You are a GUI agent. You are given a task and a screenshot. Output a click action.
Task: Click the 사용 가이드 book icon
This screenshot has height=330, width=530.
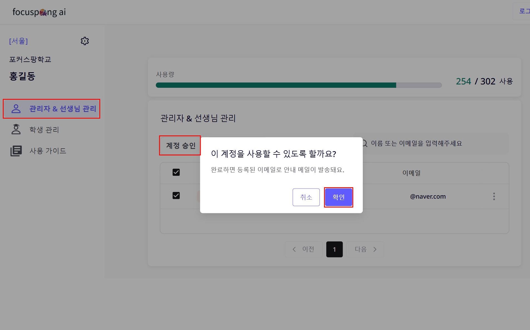(x=16, y=151)
